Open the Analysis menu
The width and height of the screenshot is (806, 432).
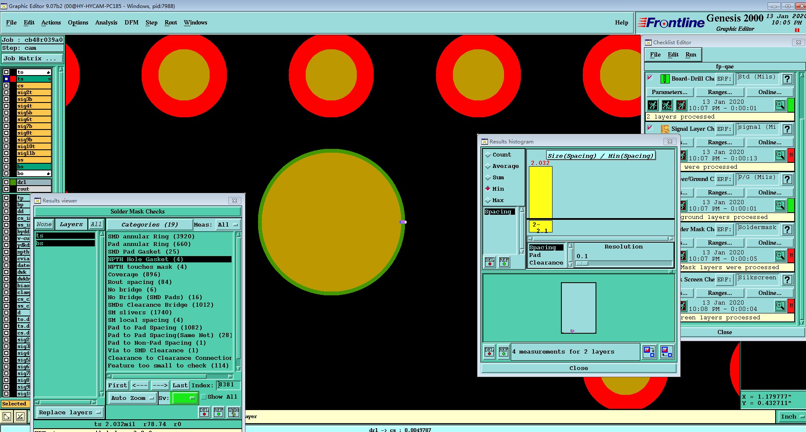pos(106,22)
